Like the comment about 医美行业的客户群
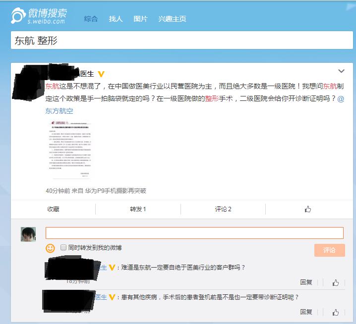This screenshot has width=356, height=324. pos(336,282)
